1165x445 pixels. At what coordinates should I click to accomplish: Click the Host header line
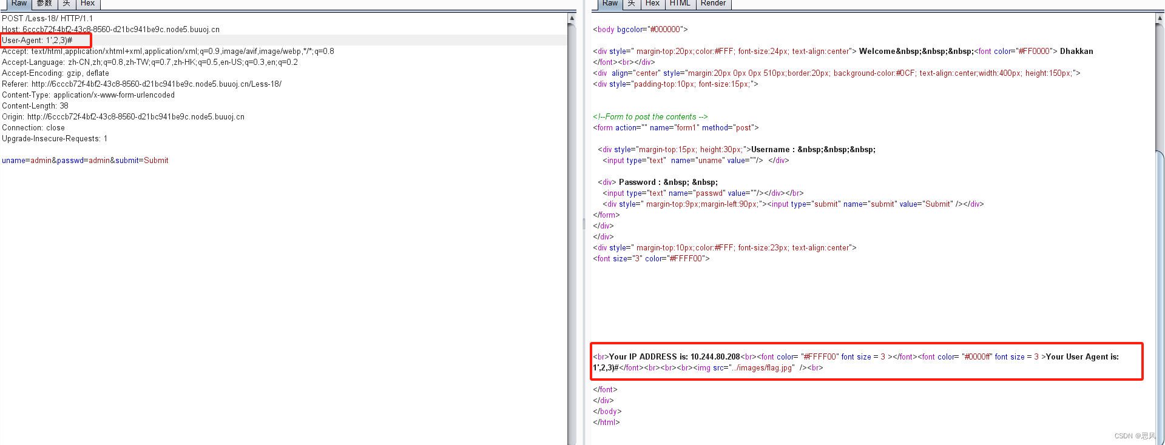point(110,30)
